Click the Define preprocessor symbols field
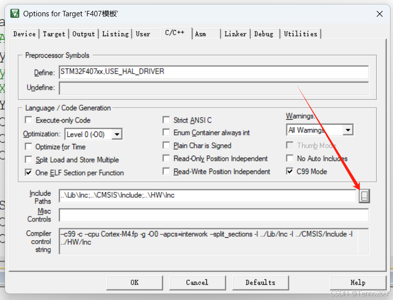The image size is (393, 300). point(214,72)
